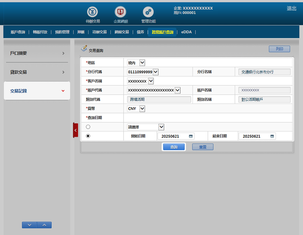Image resolution: width=303 pixels, height=235 pixels.
Task: Click the up-arrow button at sidebar bottom
Action: (44, 225)
